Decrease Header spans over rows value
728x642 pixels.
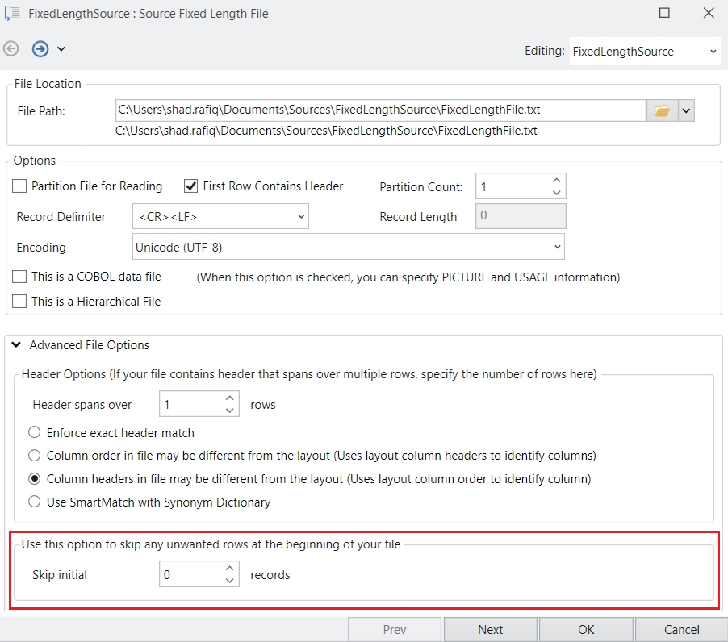pos(230,410)
